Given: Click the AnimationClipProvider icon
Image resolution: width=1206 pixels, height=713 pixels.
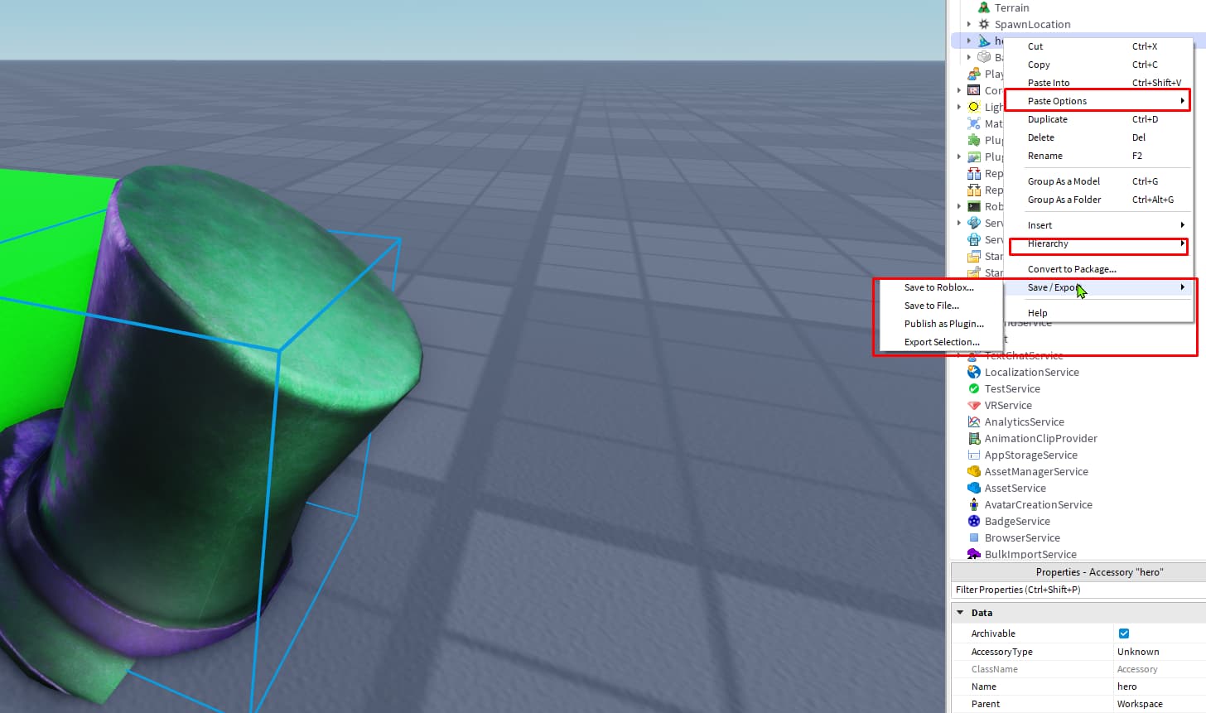Looking at the screenshot, I should point(974,438).
